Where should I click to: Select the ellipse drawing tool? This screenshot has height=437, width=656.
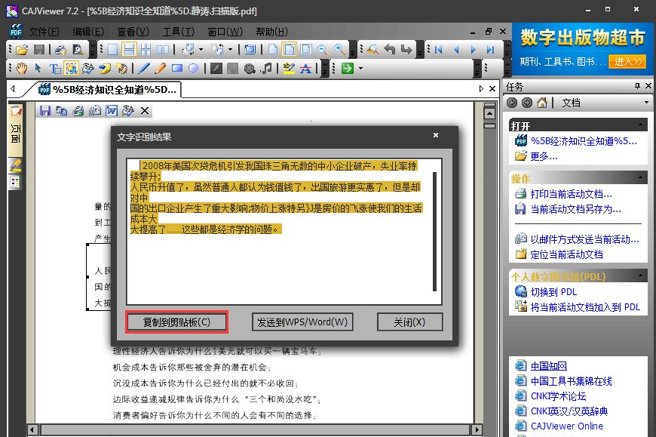[x=193, y=68]
